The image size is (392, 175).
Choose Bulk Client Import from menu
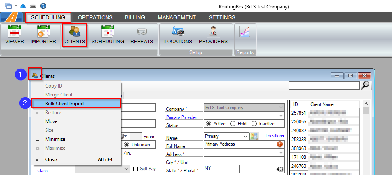76,104
